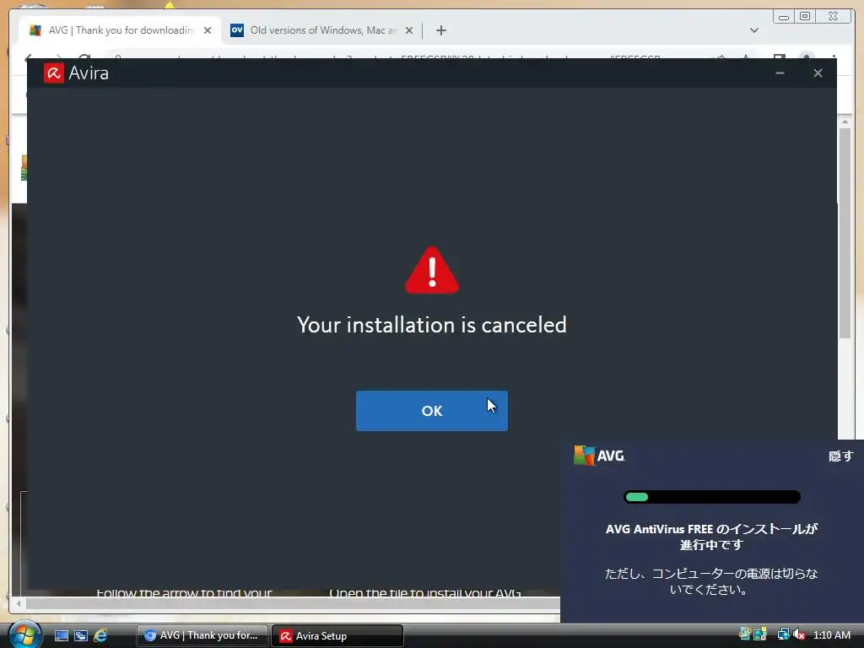The height and width of the screenshot is (648, 864).
Task: Open the Windows Start menu
Action: click(24, 634)
